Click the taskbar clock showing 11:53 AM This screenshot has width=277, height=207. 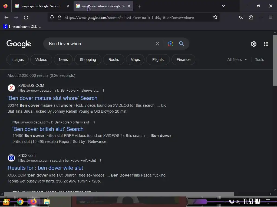click(x=252, y=202)
